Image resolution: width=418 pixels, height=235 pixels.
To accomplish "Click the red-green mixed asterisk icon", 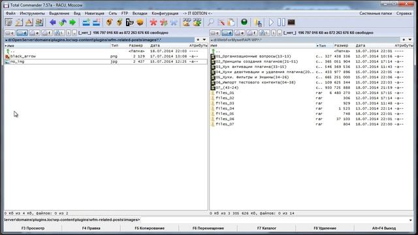I will coord(163,22).
